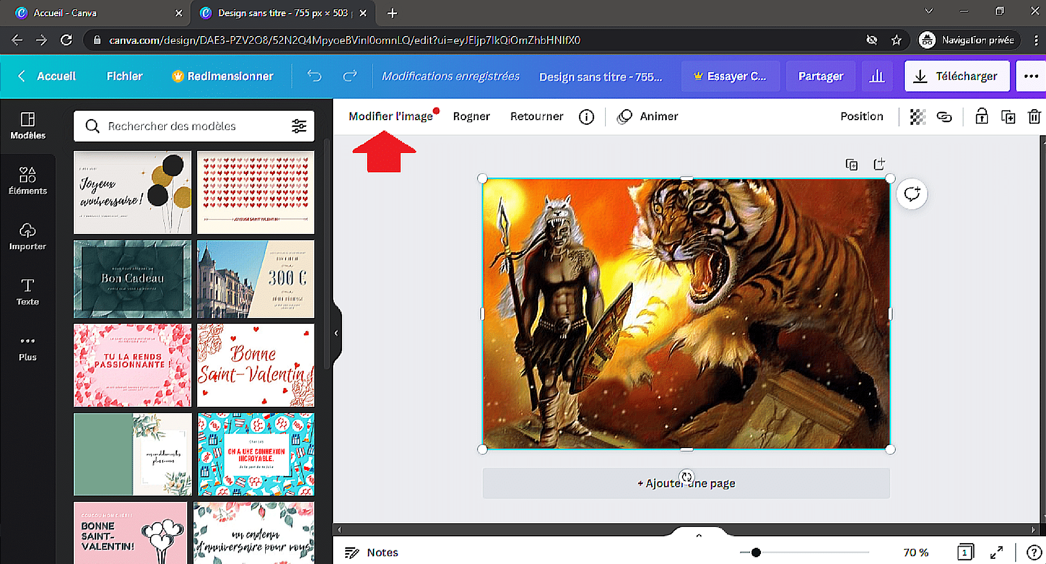The image size is (1046, 564).
Task: Open the statistics bar chart icon
Action: (877, 76)
